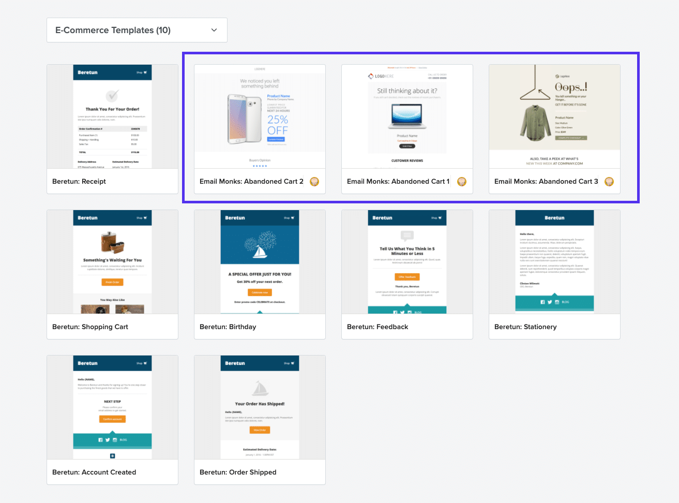The height and width of the screenshot is (503, 679).
Task: Open the Beretun Order Shipped template thumbnail
Action: (260, 407)
